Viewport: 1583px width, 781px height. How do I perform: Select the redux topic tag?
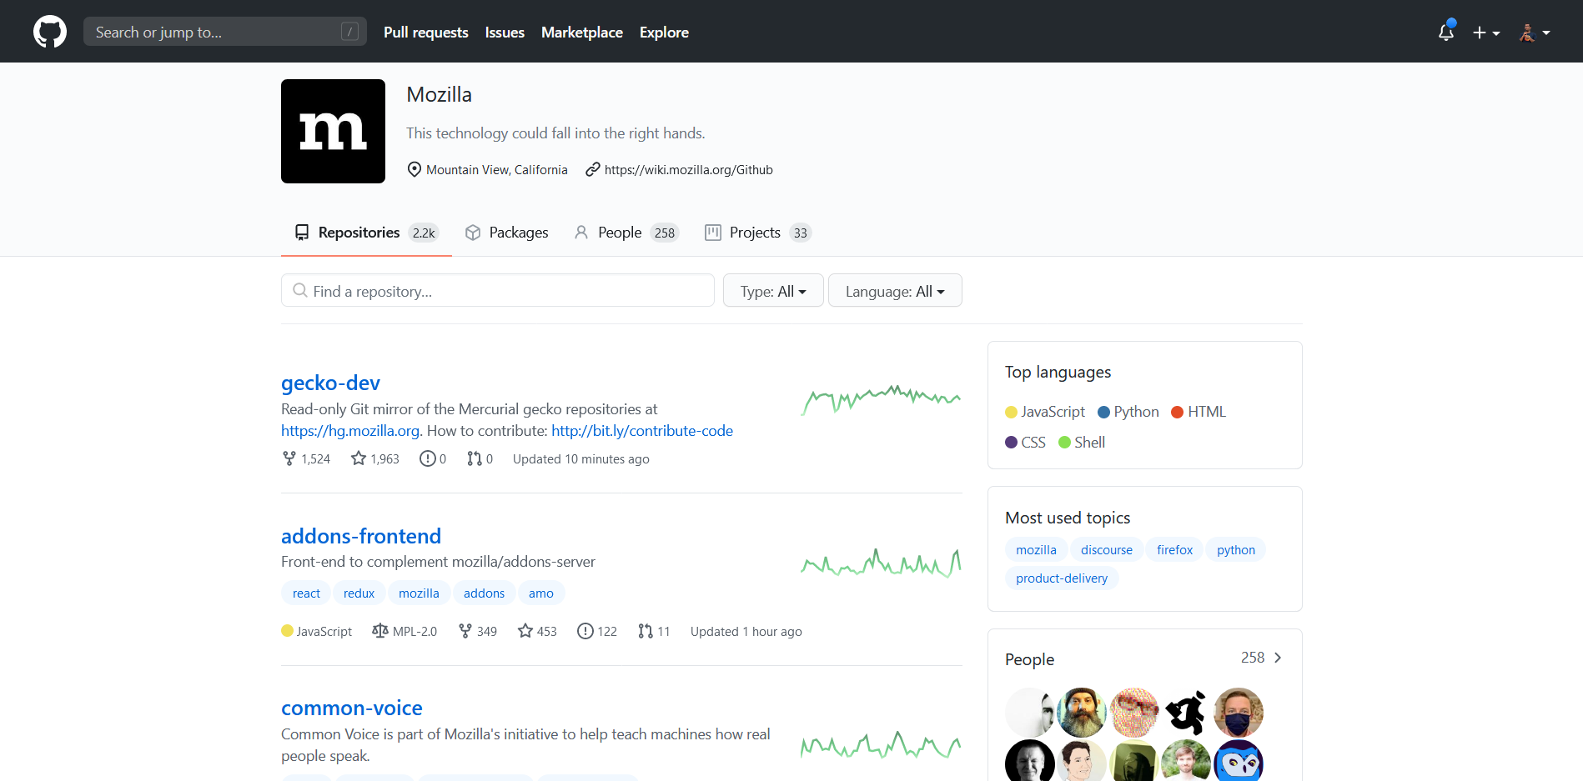point(359,593)
